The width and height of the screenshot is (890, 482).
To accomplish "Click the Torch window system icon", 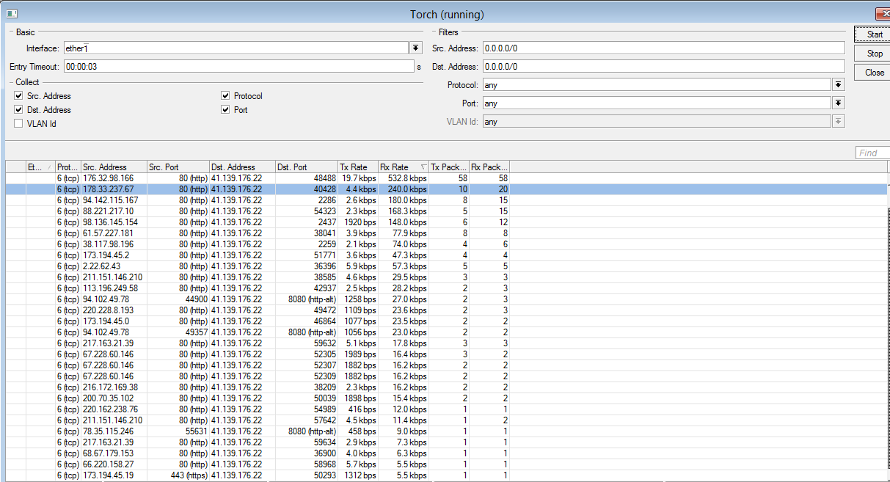I will tap(12, 14).
